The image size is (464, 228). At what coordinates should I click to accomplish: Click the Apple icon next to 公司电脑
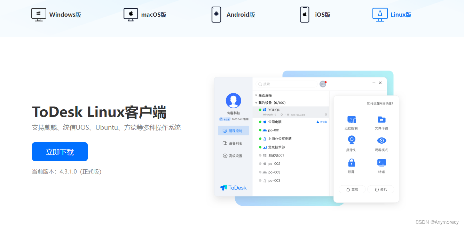[265, 122]
